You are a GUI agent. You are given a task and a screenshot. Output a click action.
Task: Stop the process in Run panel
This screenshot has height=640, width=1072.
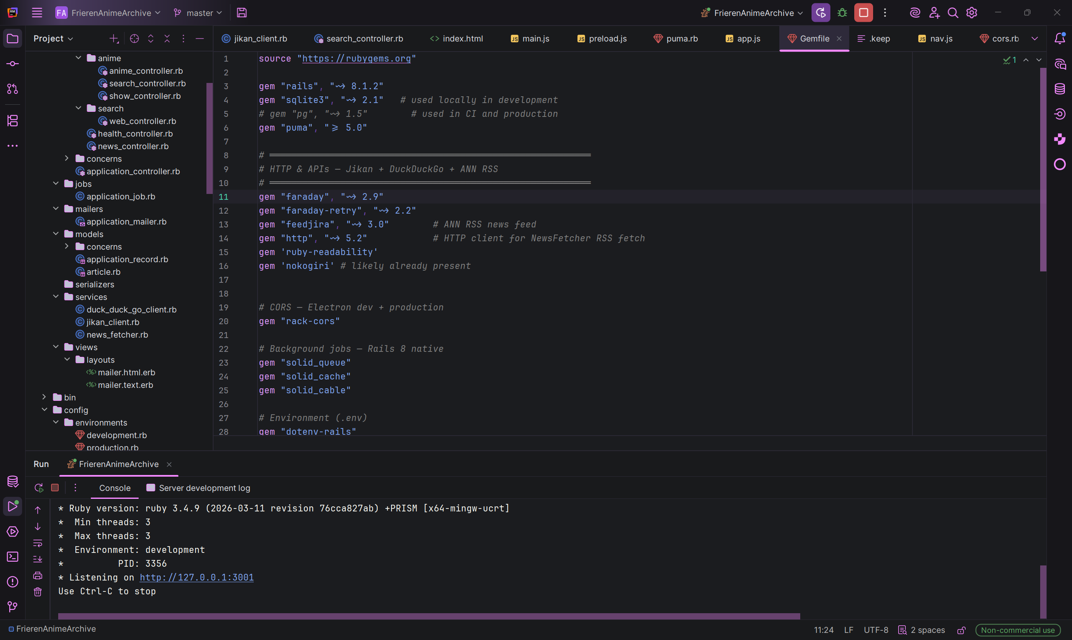coord(55,488)
